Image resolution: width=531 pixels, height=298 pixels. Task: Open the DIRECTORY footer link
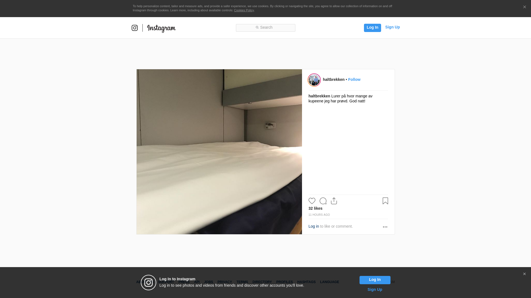[x=262, y=282]
